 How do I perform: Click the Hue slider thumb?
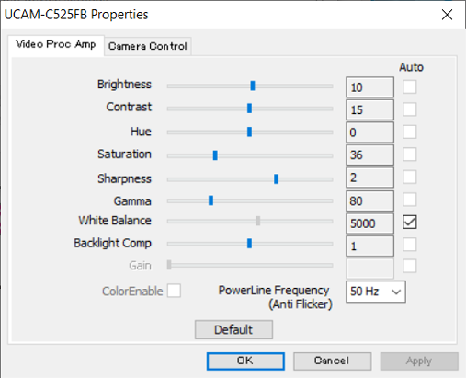(x=249, y=132)
